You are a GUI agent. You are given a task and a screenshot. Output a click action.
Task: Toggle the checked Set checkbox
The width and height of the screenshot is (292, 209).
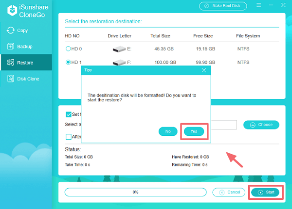click(x=69, y=114)
